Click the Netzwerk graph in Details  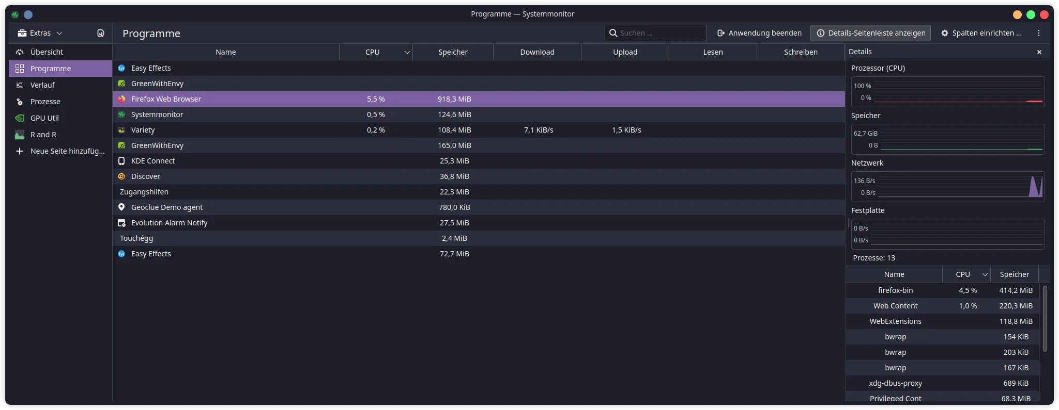pyautogui.click(x=948, y=187)
